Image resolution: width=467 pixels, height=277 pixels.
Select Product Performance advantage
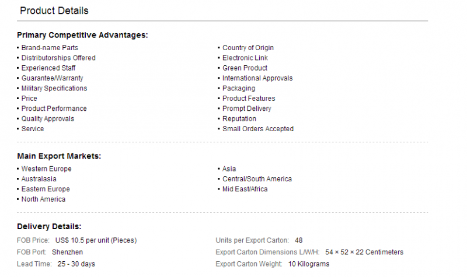54,108
